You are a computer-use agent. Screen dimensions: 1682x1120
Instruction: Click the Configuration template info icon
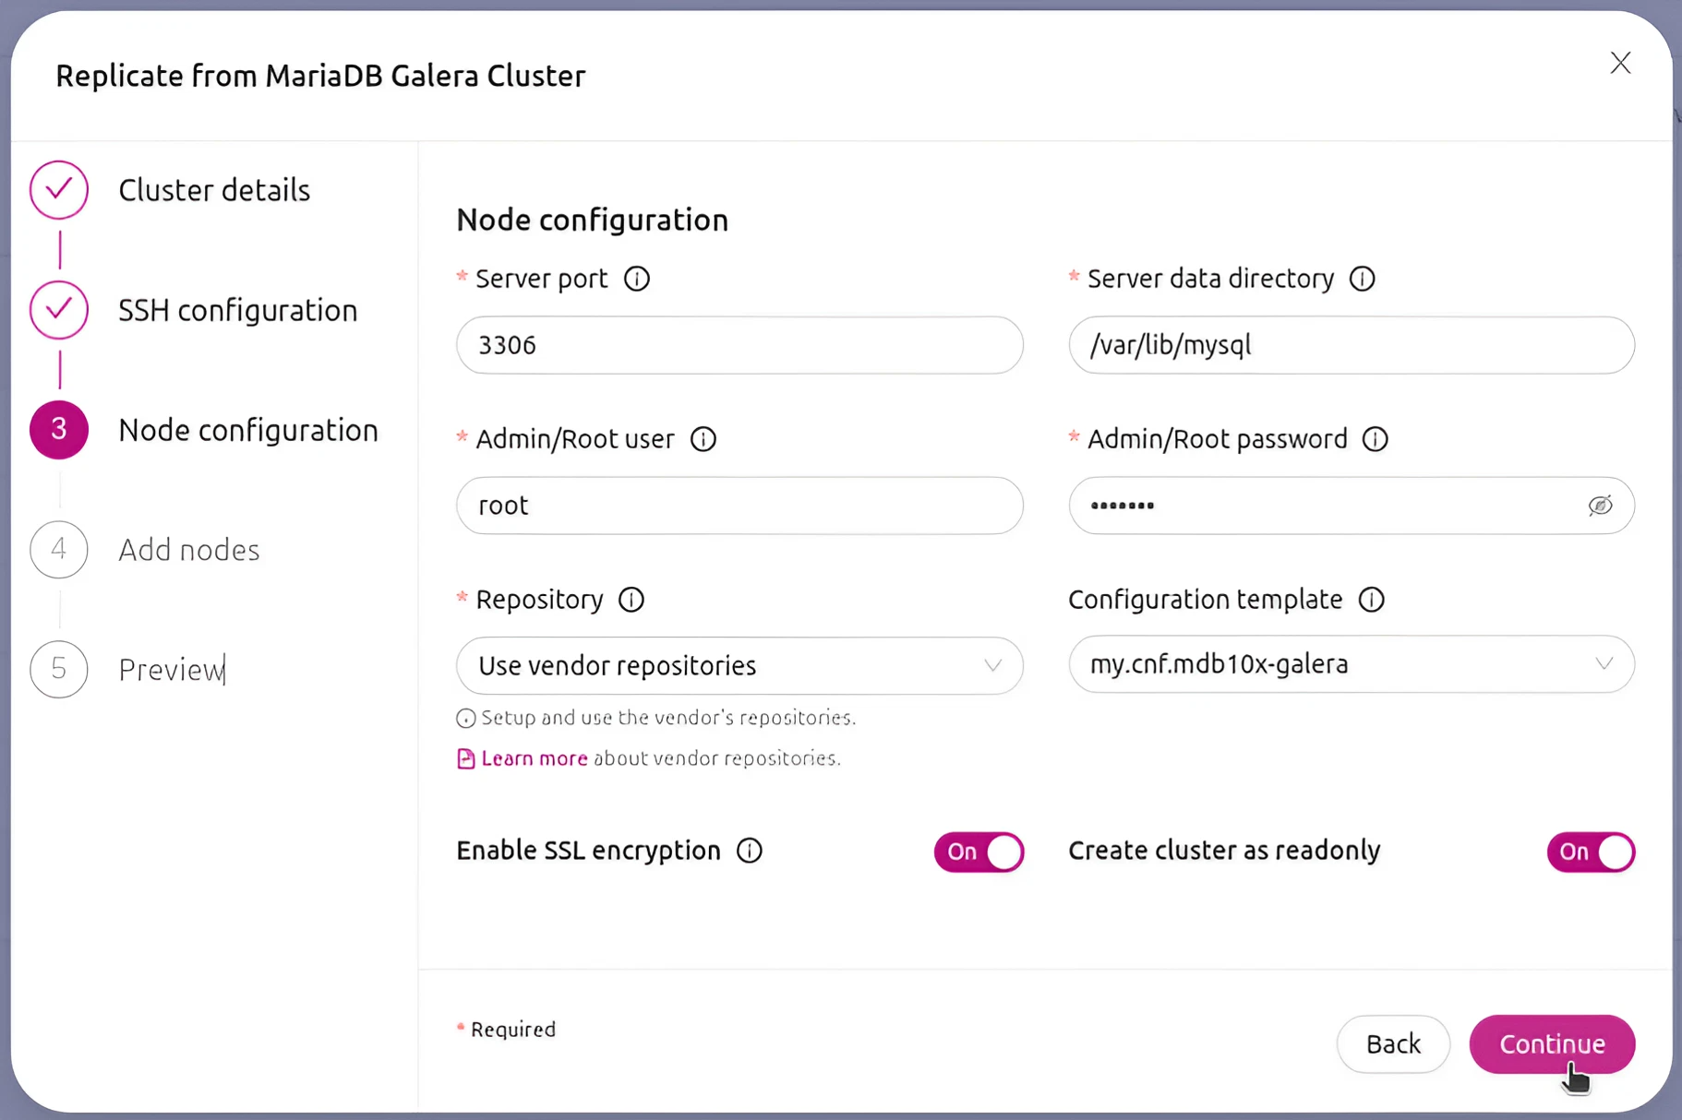click(1372, 600)
